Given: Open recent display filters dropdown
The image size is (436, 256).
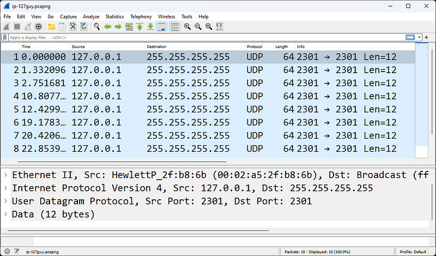Looking at the screenshot, I should (x=419, y=37).
